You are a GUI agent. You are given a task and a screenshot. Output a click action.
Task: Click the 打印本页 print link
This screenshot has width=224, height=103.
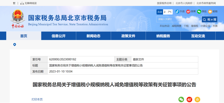click(x=37, y=100)
